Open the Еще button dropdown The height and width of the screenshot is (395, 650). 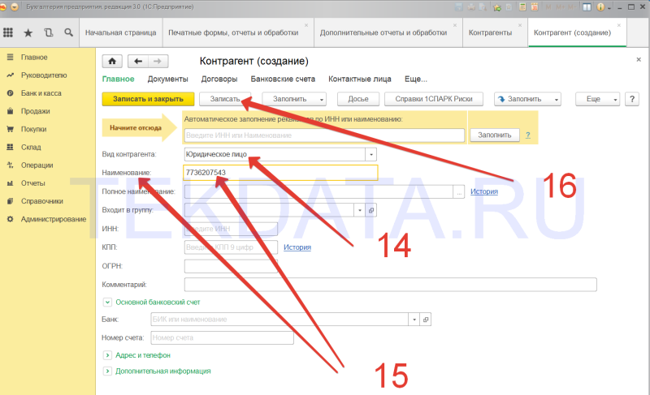(597, 99)
